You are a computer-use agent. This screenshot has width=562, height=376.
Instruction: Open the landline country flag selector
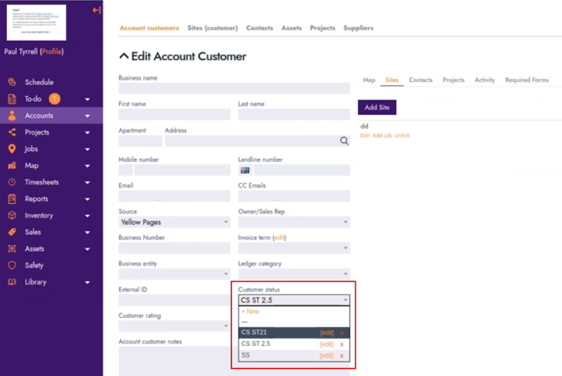[x=245, y=170]
